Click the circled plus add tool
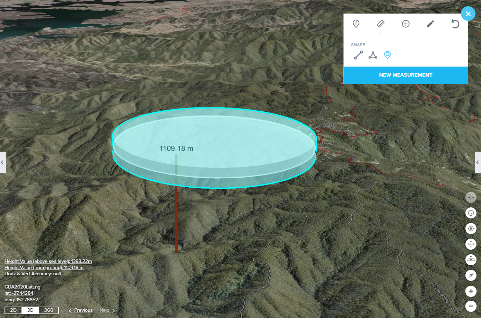 (405, 24)
